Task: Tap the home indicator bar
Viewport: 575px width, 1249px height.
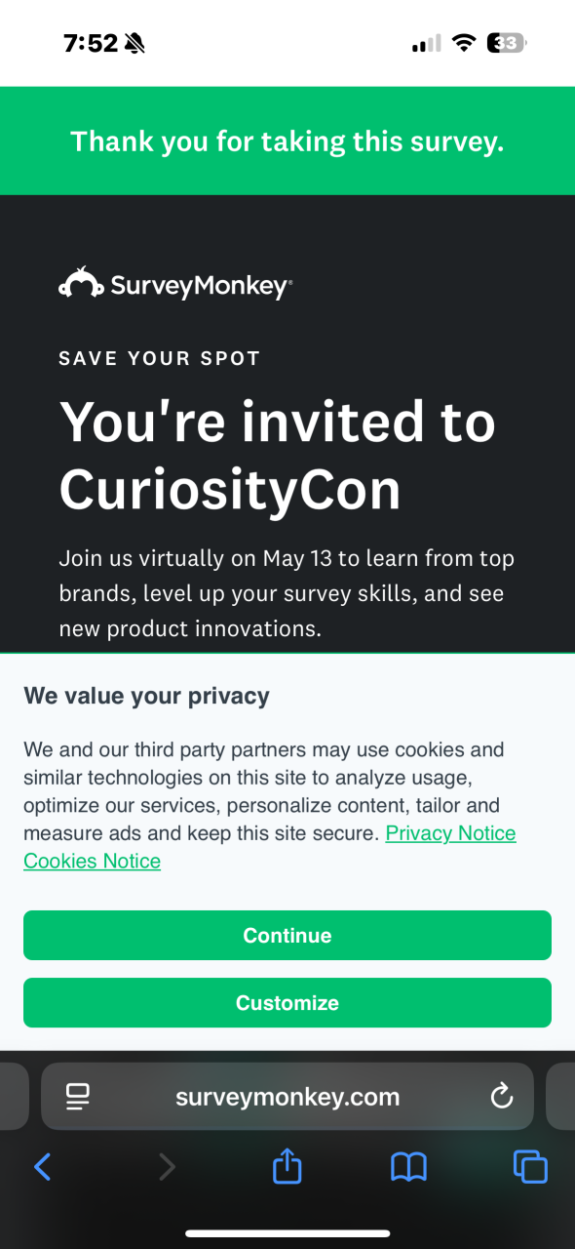Action: tap(287, 1233)
